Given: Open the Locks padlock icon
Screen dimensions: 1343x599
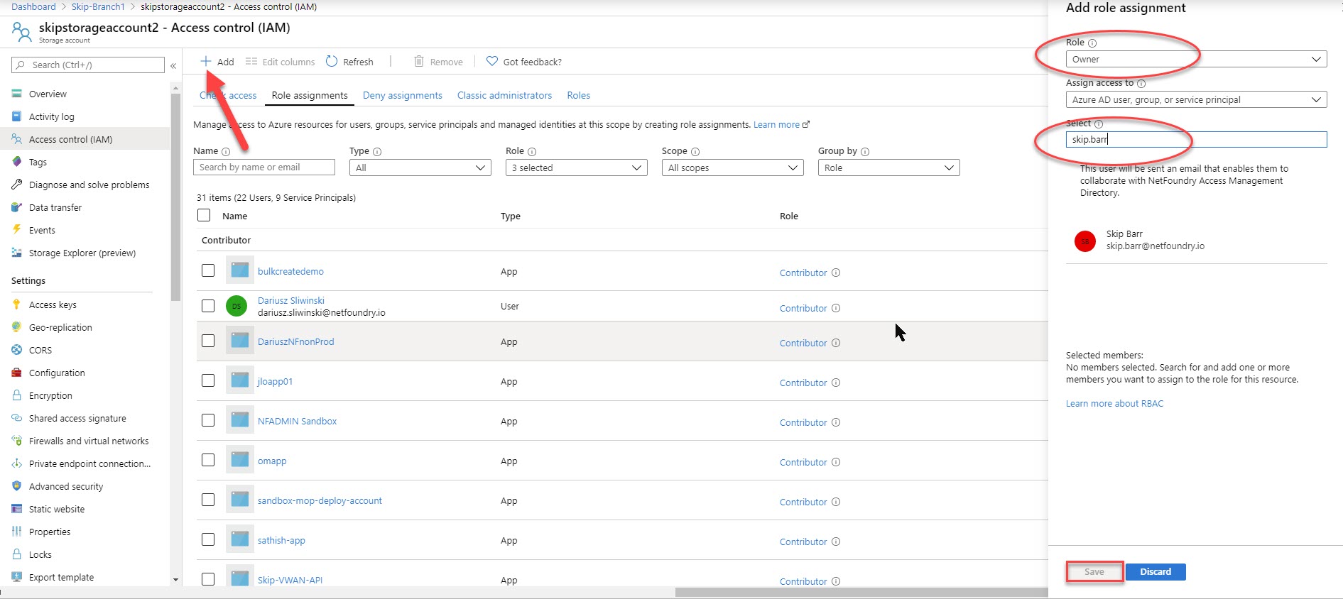Looking at the screenshot, I should point(17,554).
